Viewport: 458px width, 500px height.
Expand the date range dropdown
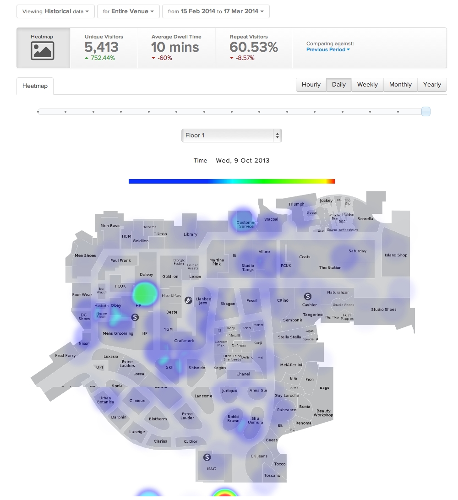(x=216, y=11)
